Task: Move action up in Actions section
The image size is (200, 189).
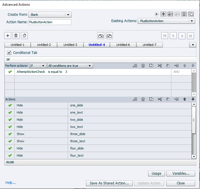Action: (x=185, y=99)
